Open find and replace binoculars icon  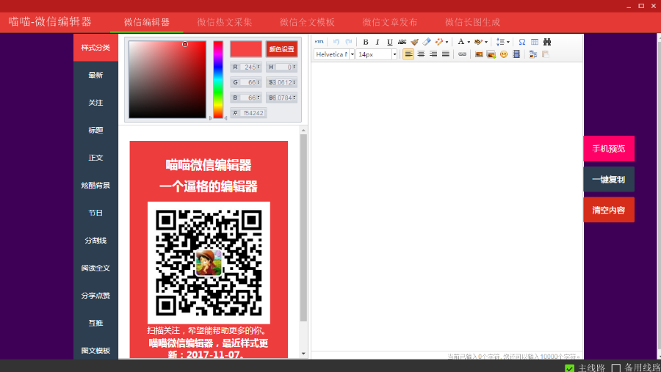point(547,42)
